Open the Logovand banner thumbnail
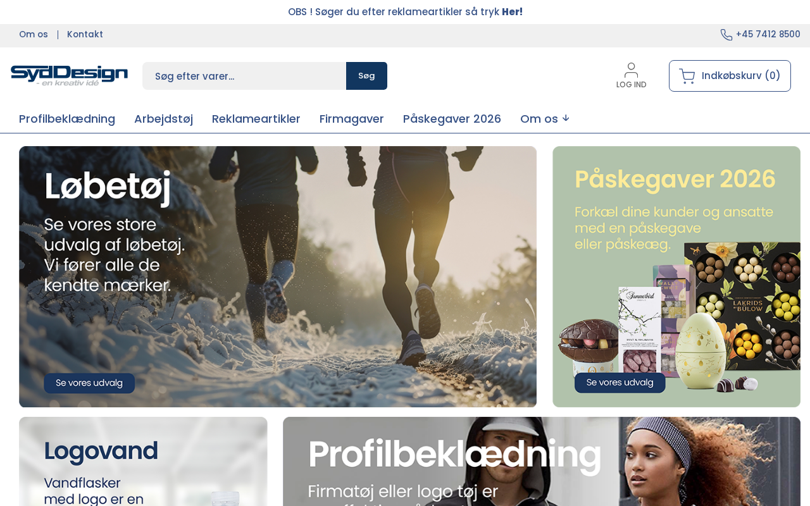The width and height of the screenshot is (810, 506). 143,461
